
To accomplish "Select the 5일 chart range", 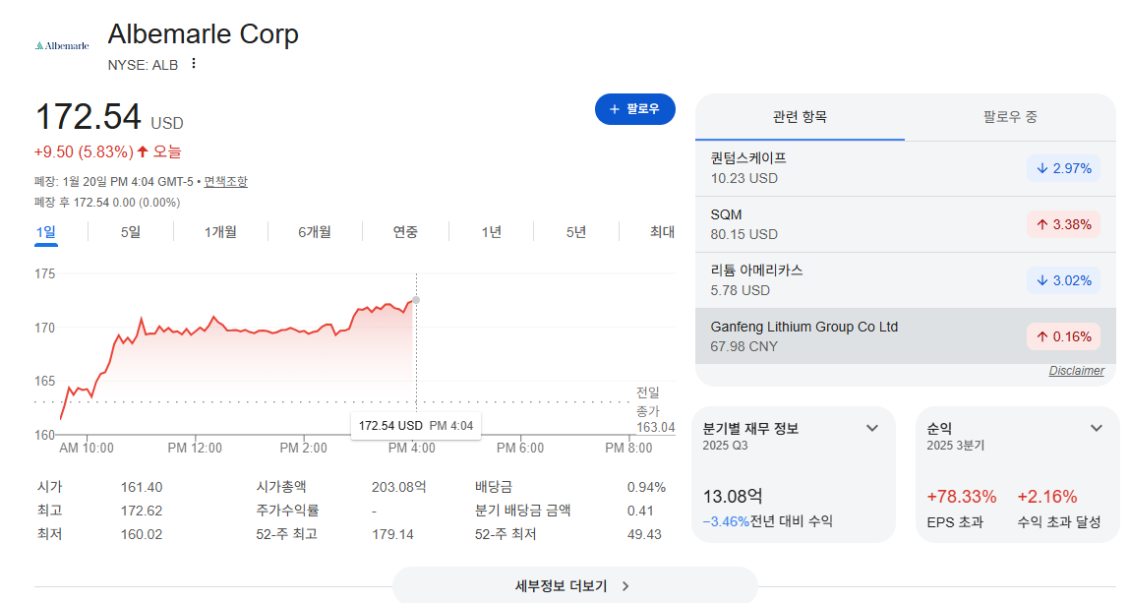I will coord(131,232).
